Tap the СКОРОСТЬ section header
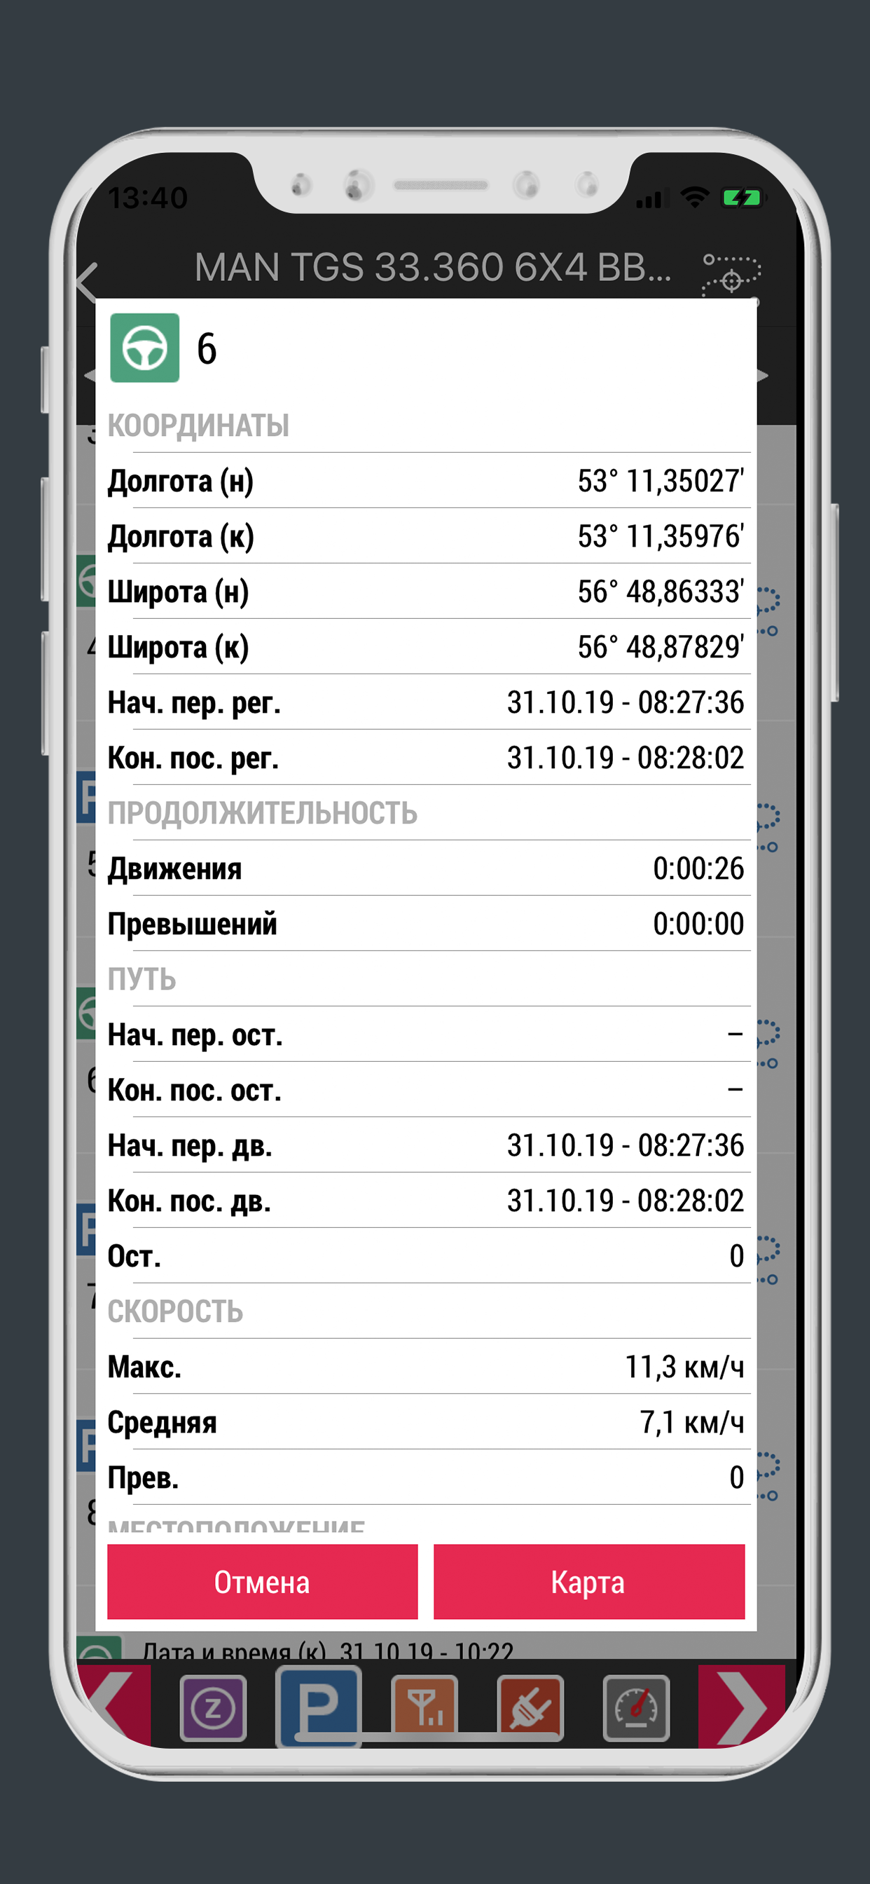The width and height of the screenshot is (870, 1884). 175,1311
